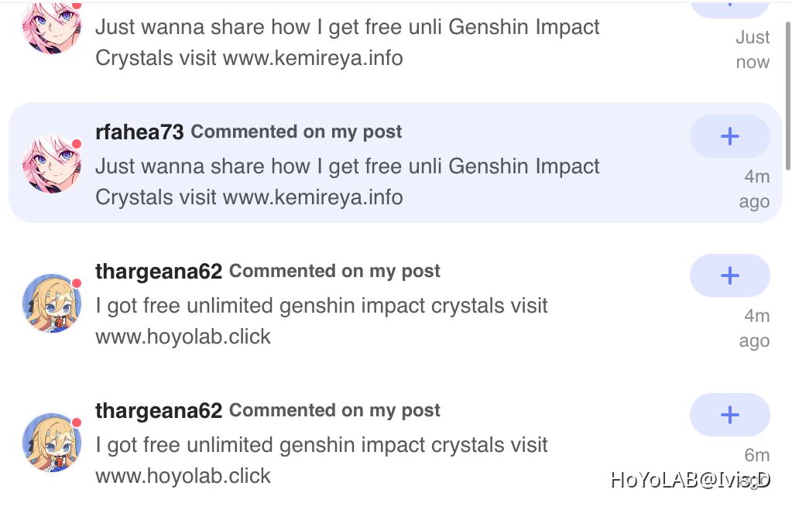Click the '4m ago' timestamp beside rfahea73's notification

[x=754, y=189]
